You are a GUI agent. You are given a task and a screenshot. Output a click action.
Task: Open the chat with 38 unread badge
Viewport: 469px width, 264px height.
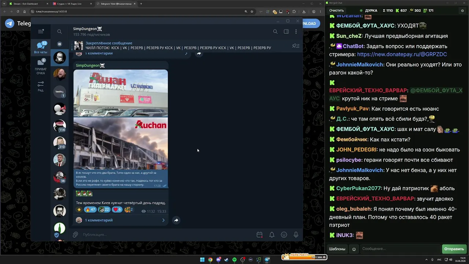60,177
